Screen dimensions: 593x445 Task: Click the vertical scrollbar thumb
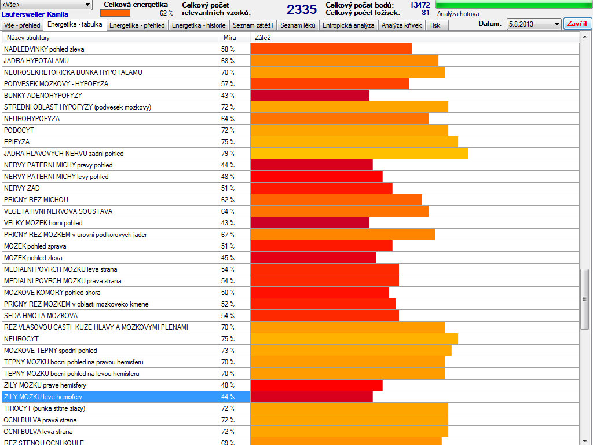[x=585, y=299]
